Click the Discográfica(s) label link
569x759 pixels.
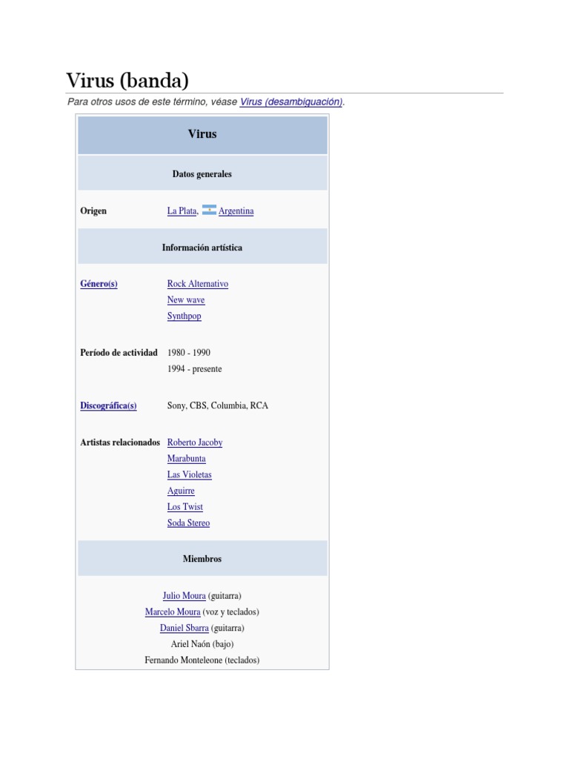pos(108,405)
